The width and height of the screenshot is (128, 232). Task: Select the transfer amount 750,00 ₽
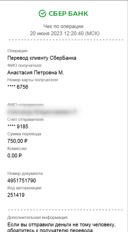pyautogui.click(x=17, y=141)
